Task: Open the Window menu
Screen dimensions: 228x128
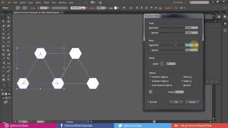Action: (63, 2)
